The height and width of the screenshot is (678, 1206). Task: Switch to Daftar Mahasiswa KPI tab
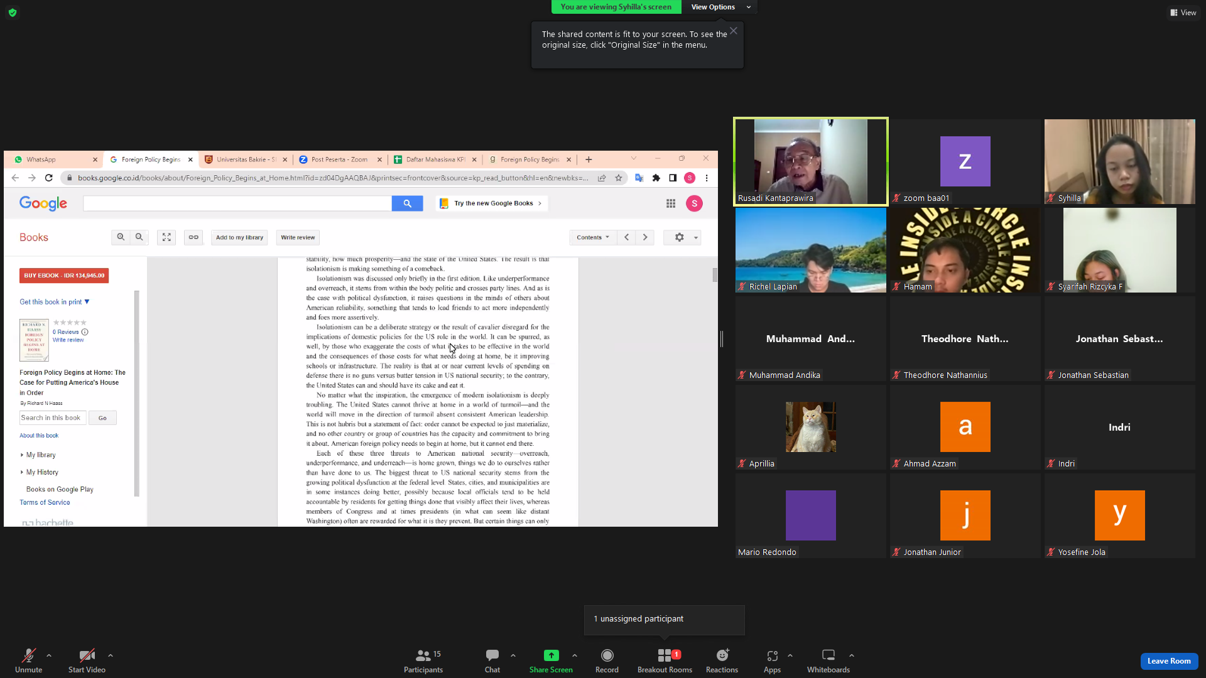(435, 159)
